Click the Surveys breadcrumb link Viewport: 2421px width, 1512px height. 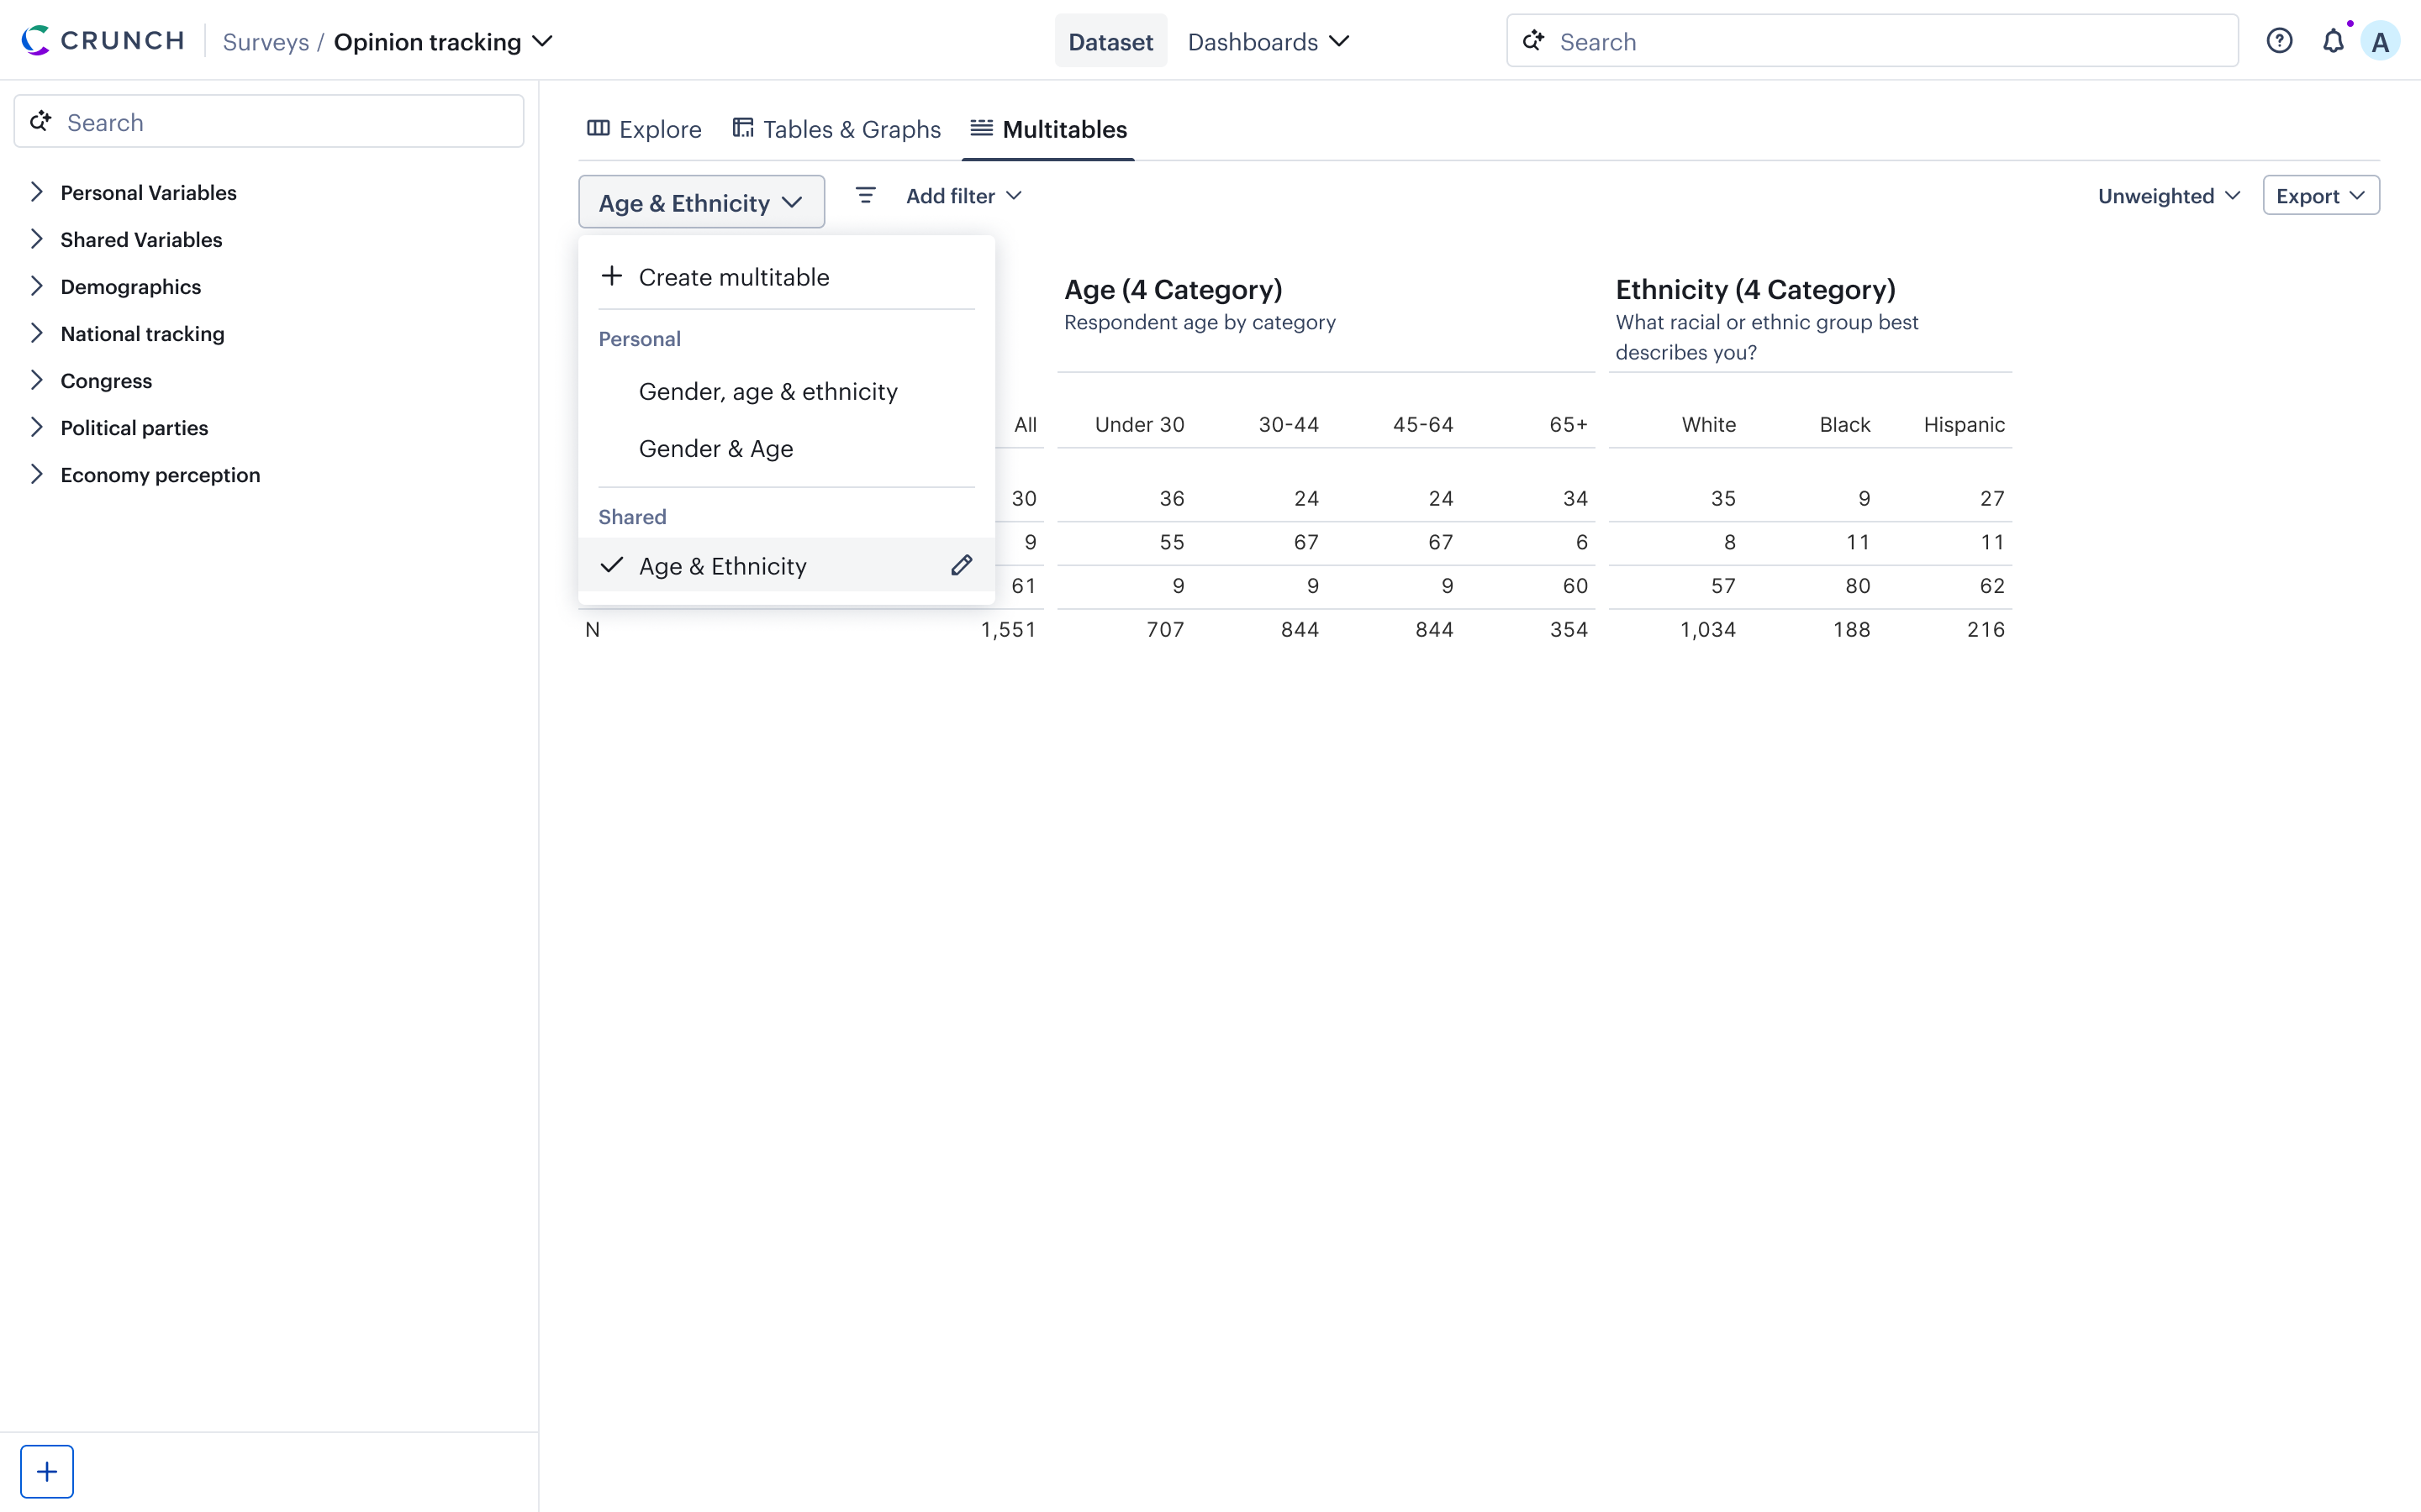click(x=265, y=42)
